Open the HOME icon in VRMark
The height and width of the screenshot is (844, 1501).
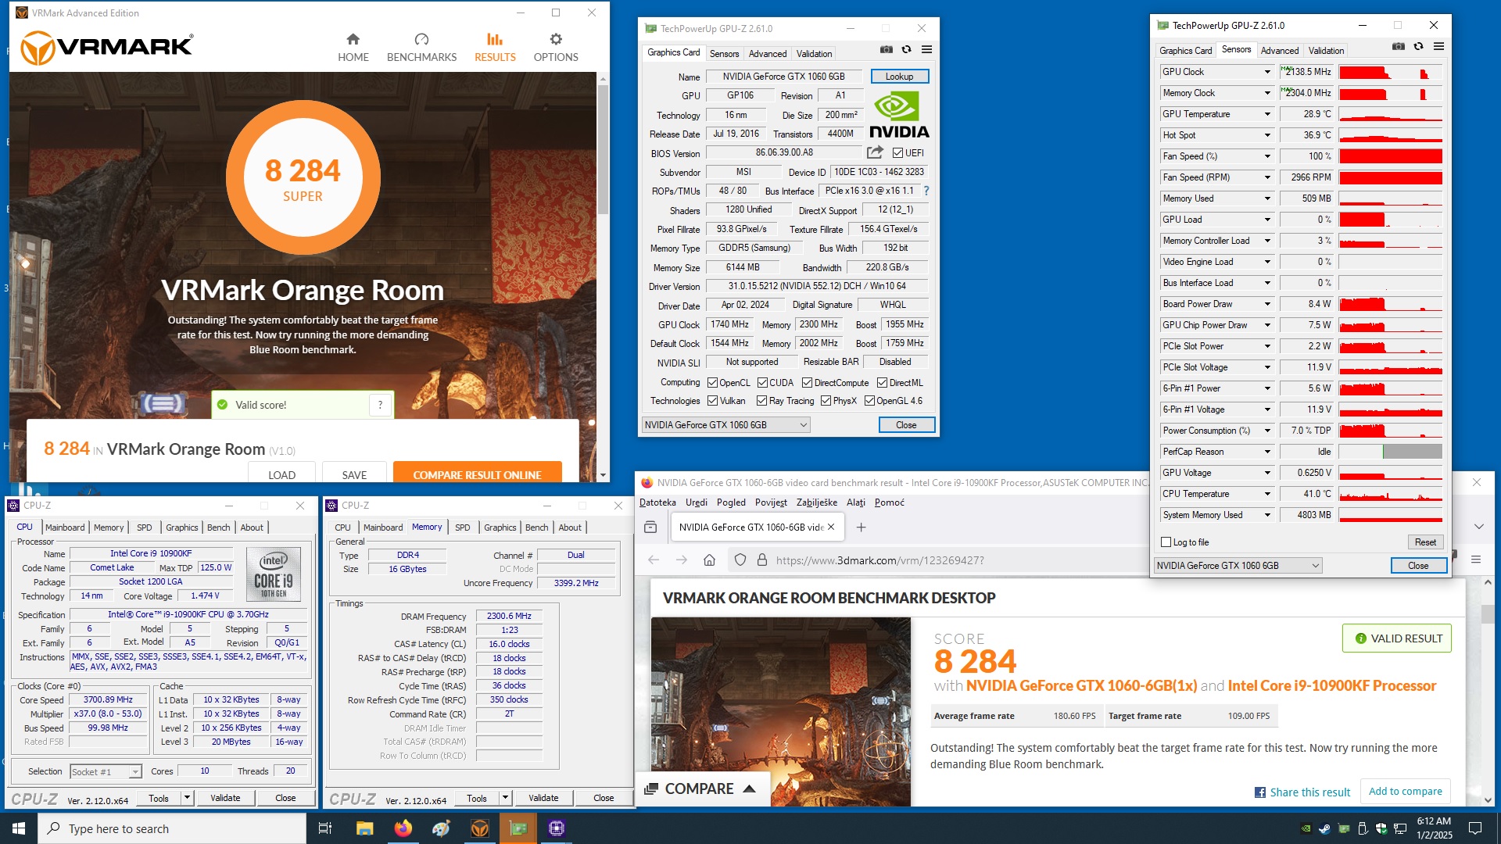(353, 39)
